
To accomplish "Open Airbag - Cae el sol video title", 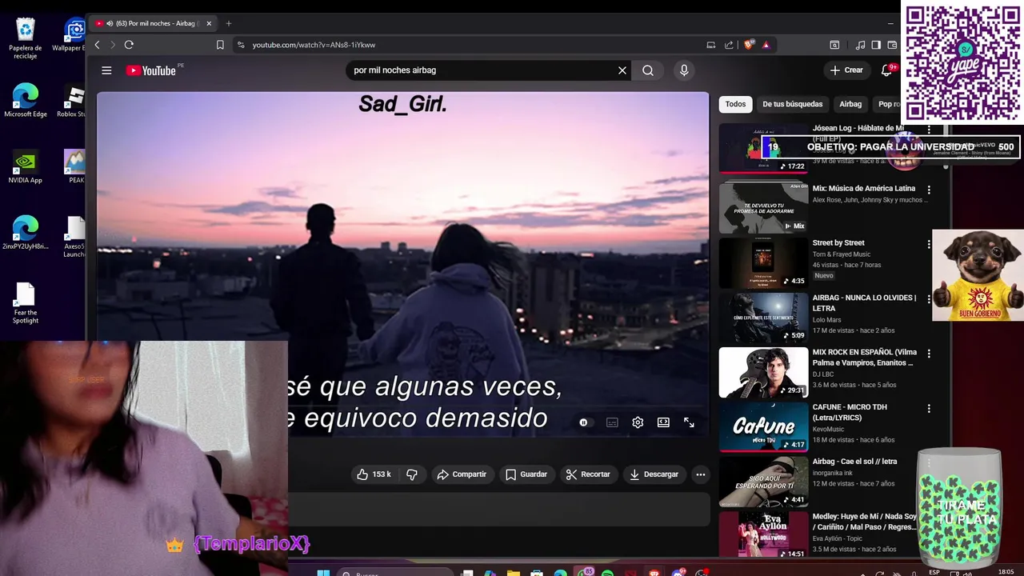I will (x=854, y=462).
